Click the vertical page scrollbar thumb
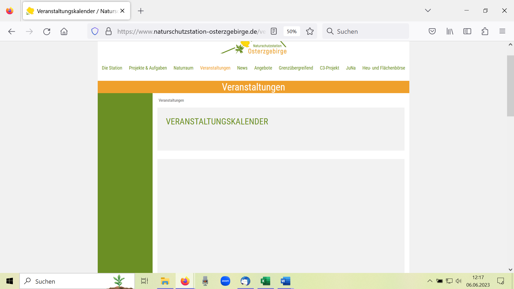 [510, 86]
